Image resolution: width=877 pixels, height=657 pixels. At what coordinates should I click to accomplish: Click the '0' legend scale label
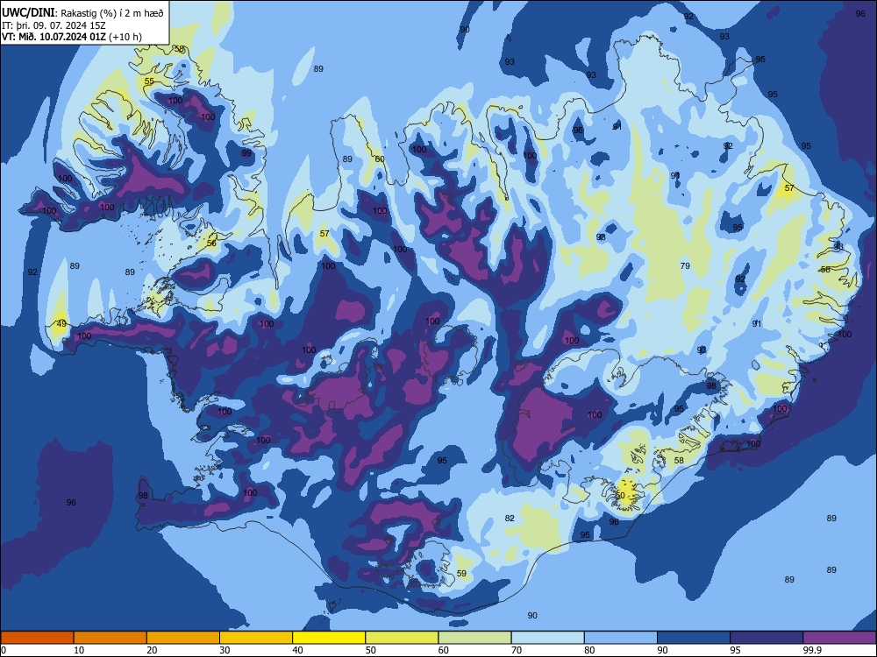(4, 650)
